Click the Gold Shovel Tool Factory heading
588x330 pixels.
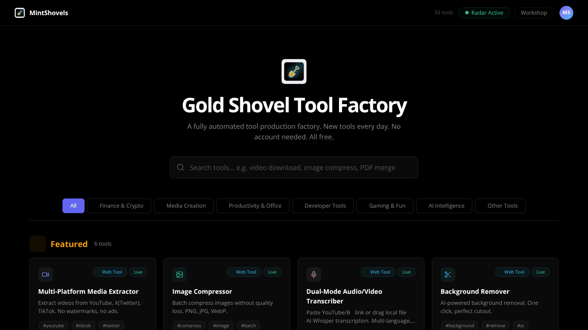click(x=294, y=105)
